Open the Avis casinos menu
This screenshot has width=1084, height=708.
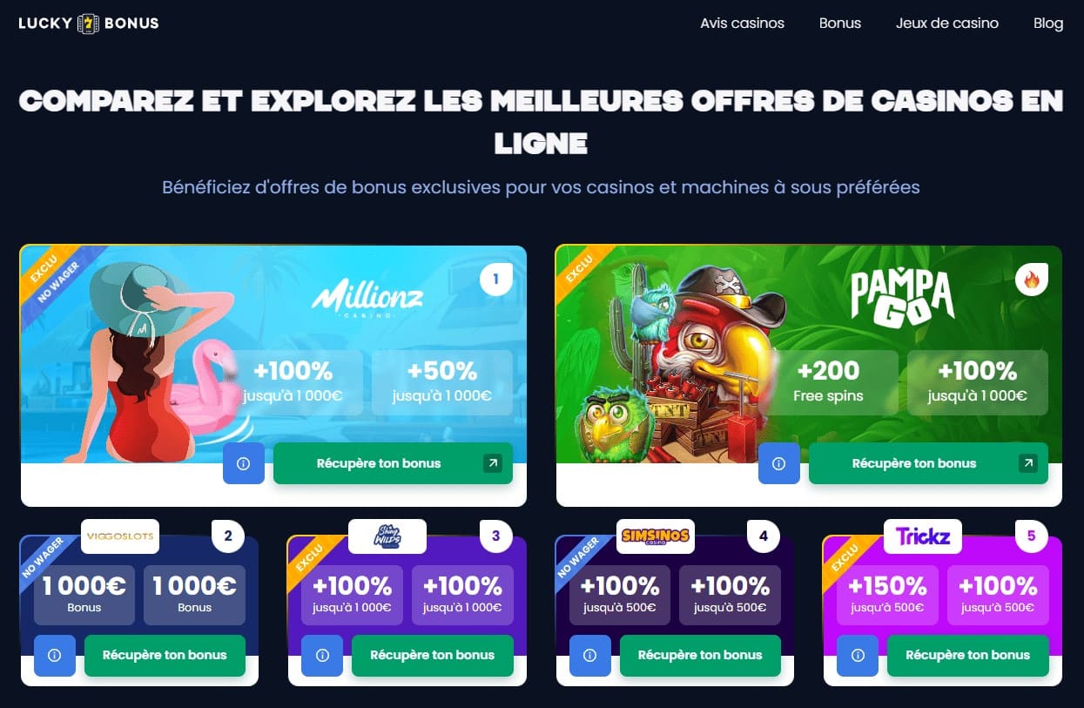click(x=742, y=24)
